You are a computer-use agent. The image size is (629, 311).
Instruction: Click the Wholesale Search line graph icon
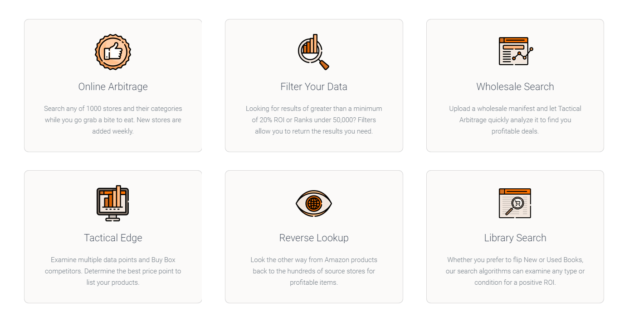[515, 51]
